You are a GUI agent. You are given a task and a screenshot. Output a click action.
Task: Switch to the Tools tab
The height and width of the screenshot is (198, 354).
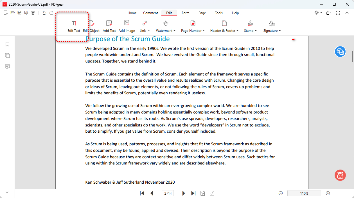click(x=219, y=13)
